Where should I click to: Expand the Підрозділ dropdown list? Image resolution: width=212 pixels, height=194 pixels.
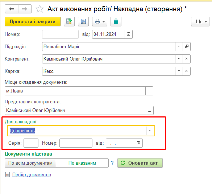pyautogui.click(x=179, y=46)
